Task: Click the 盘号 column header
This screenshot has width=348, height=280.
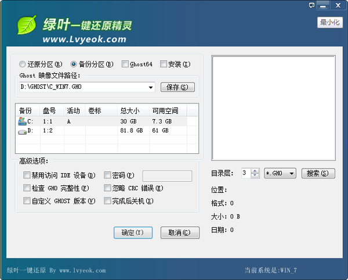Action: click(x=52, y=110)
